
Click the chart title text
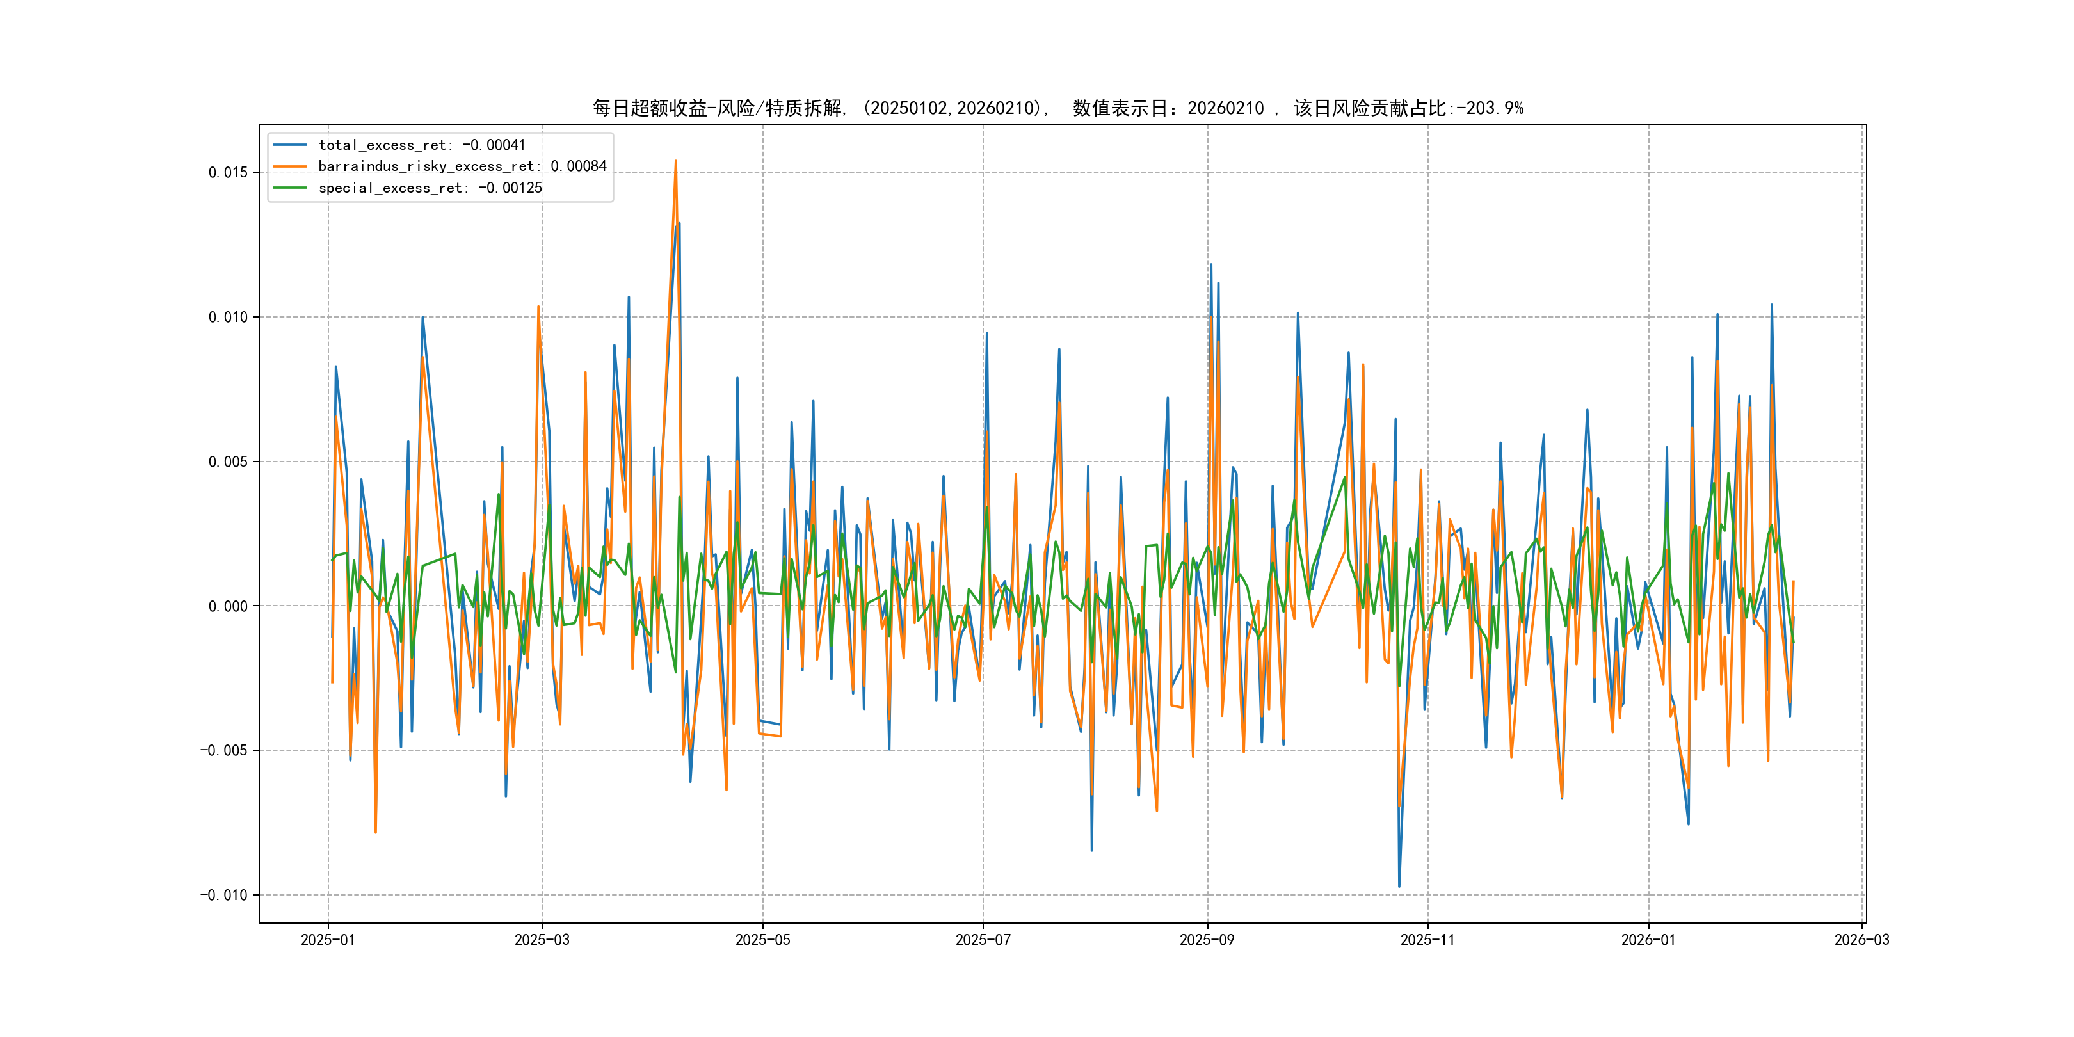point(1058,108)
